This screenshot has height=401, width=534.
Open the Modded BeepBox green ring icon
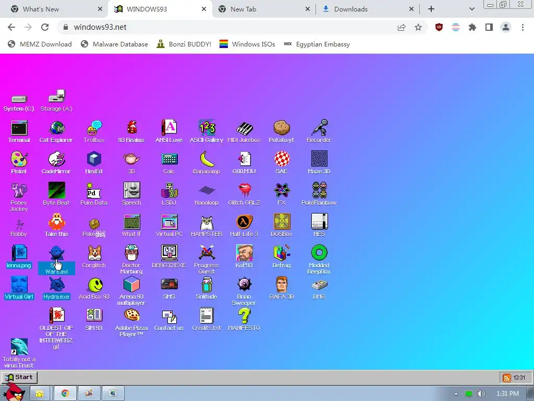pos(319,260)
